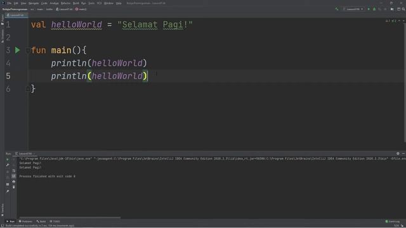Open the Problems tool window tab
Viewport: 406px width, 228px height.
[25, 221]
